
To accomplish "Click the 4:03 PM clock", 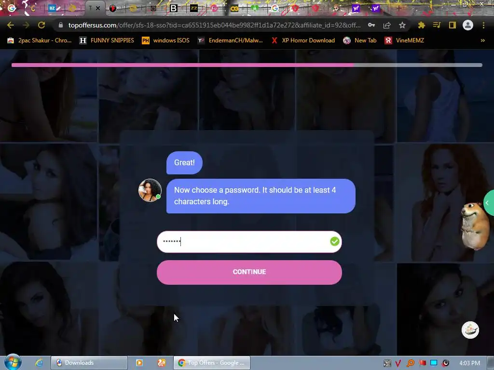I will point(469,363).
